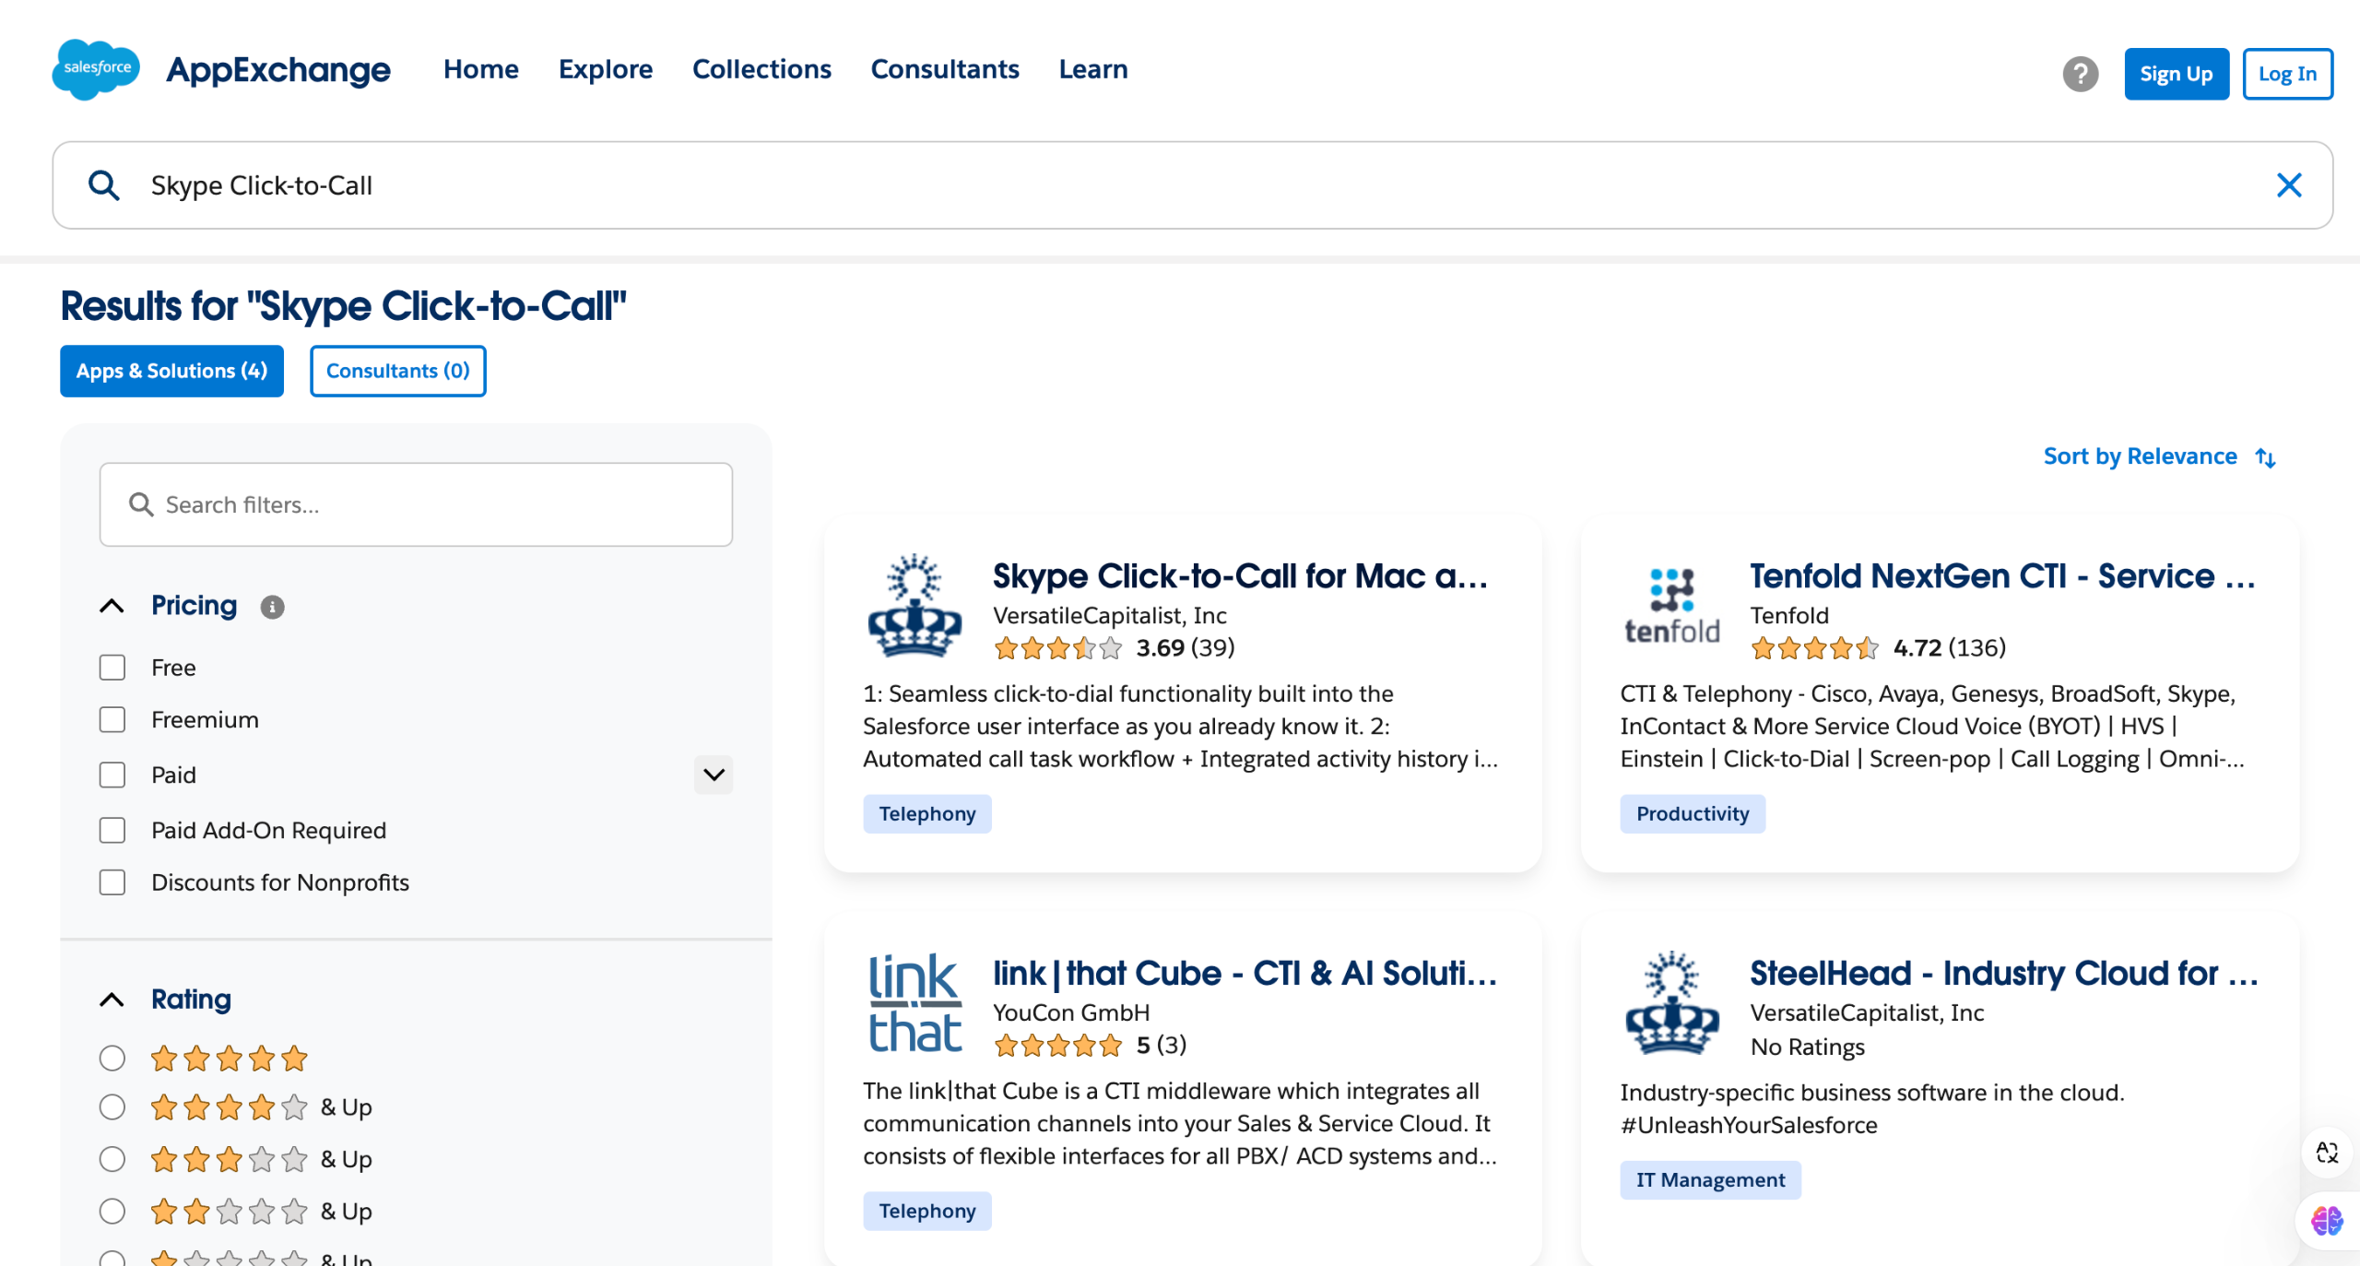The width and height of the screenshot is (2360, 1266).
Task: Clear the search with the X icon
Action: point(2289,185)
